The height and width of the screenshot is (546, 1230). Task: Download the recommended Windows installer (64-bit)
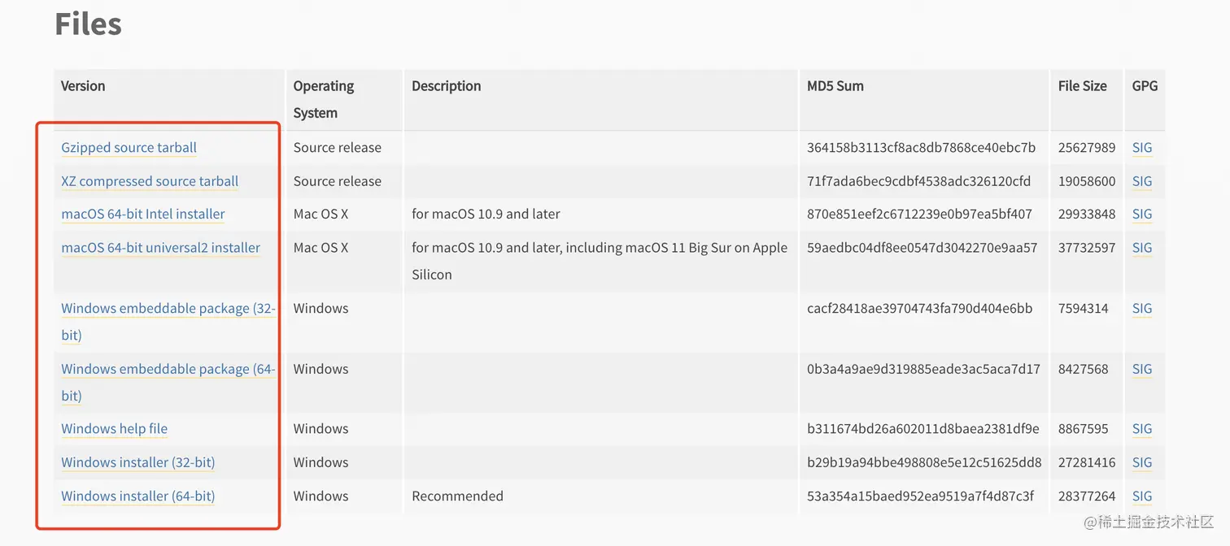coord(137,496)
